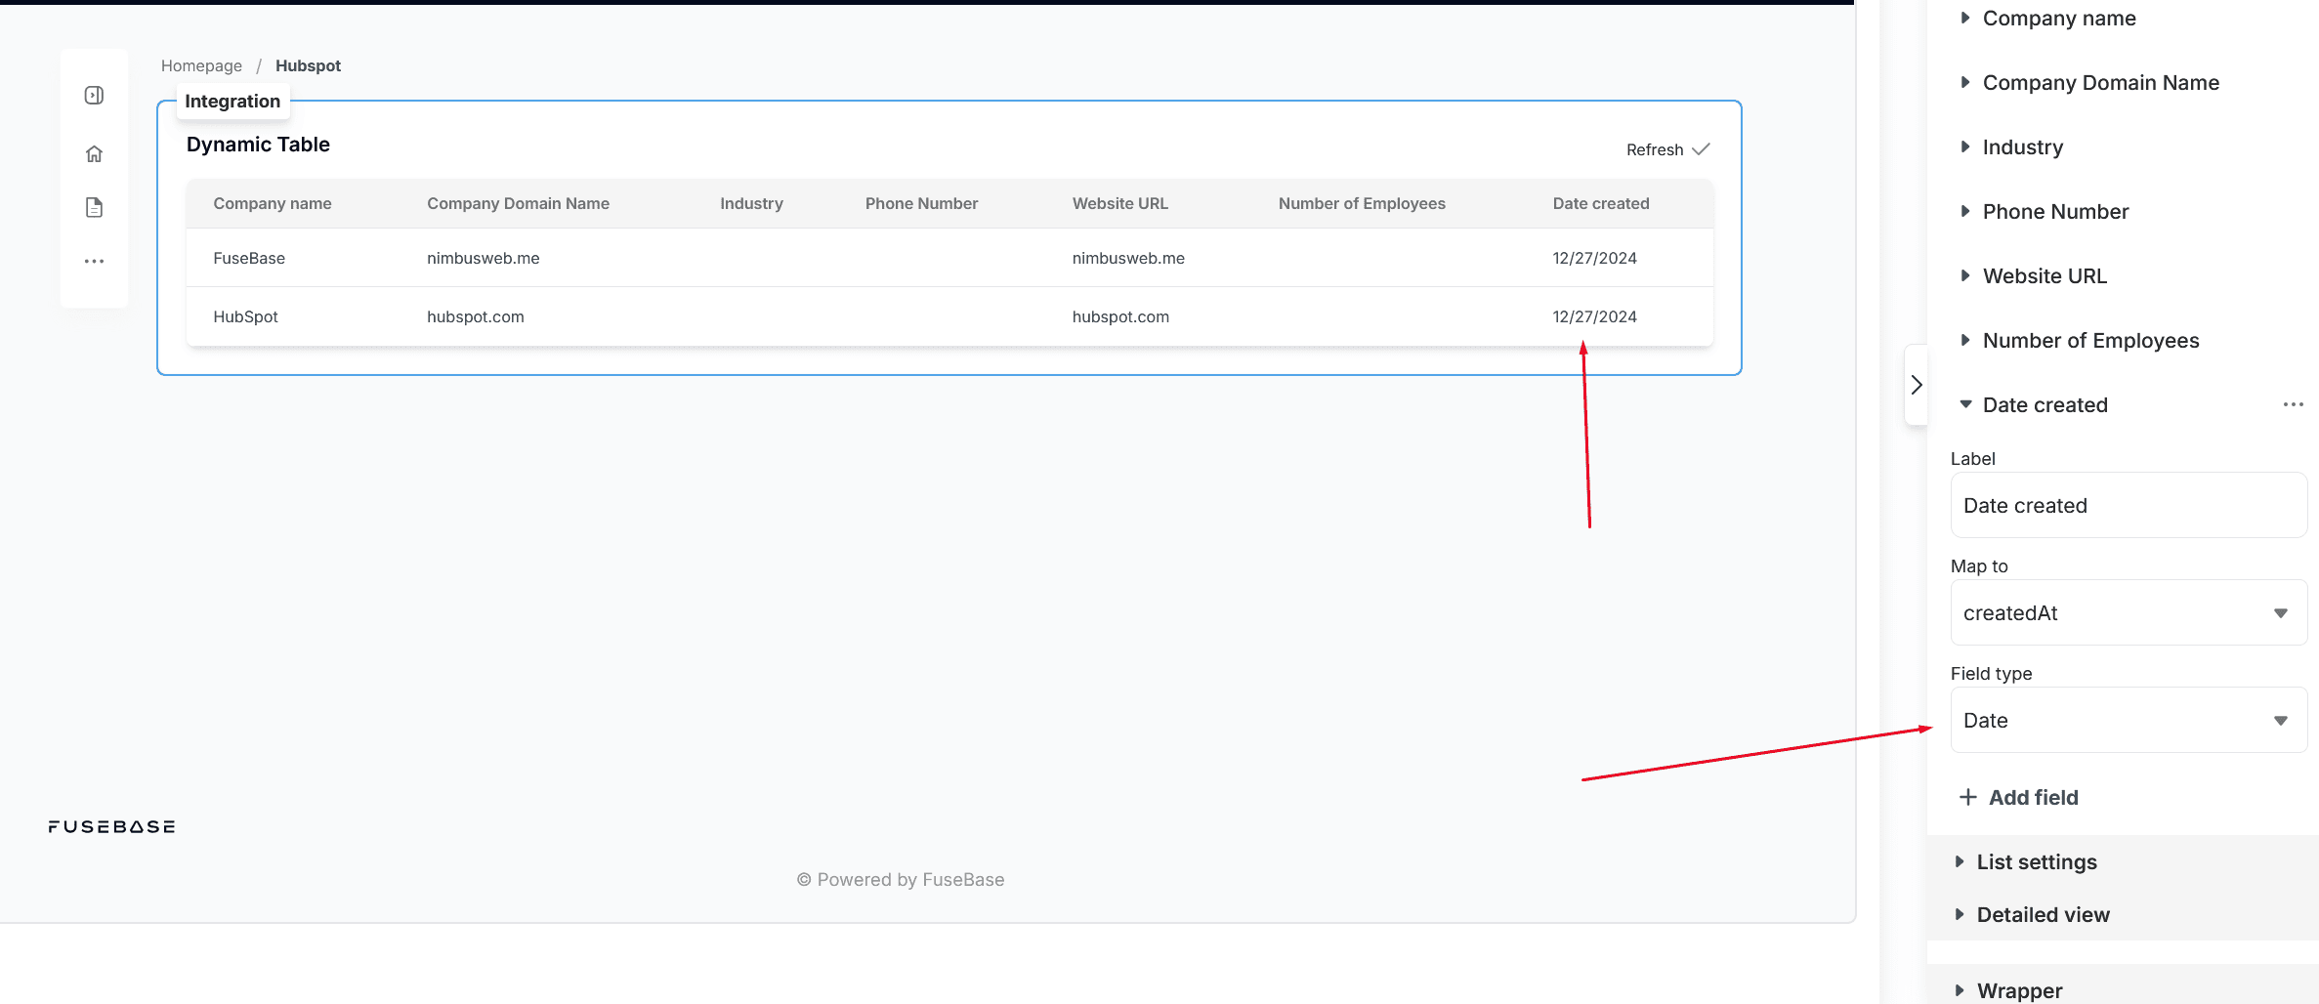Click the Industry column header
The height and width of the screenshot is (1004, 2319).
tap(751, 203)
